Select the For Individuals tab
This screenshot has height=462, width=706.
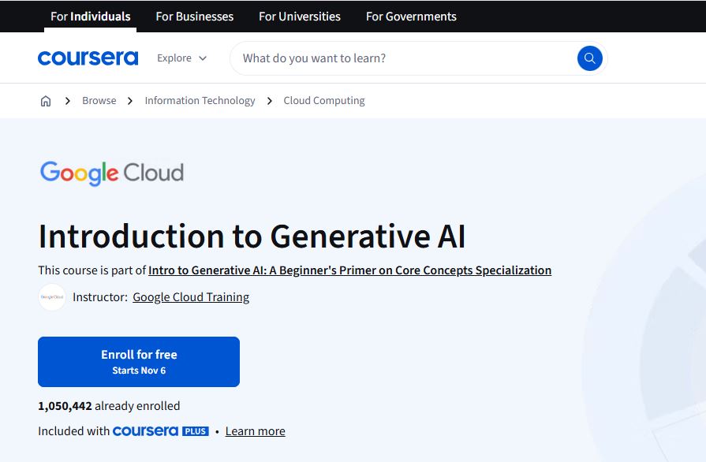pos(90,16)
